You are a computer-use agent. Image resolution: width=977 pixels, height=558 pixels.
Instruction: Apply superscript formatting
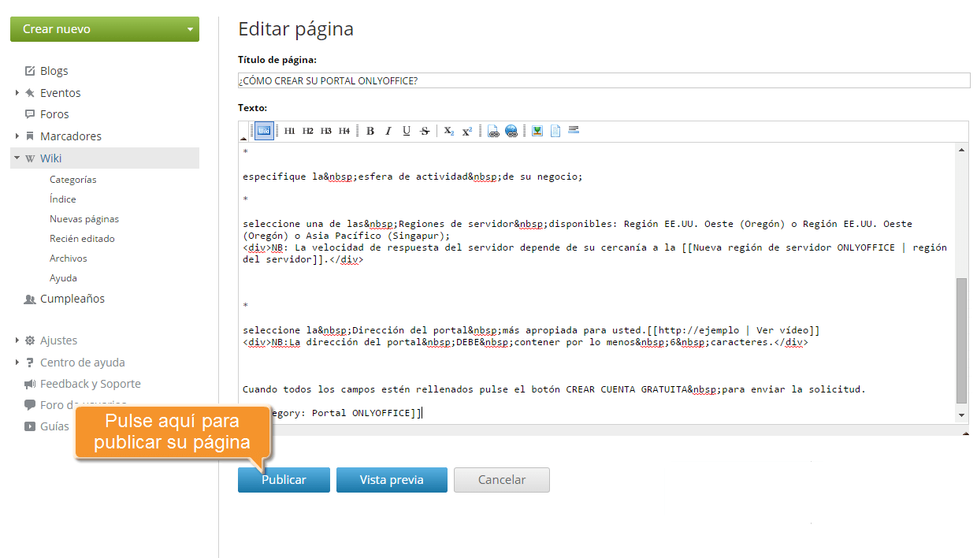(466, 131)
